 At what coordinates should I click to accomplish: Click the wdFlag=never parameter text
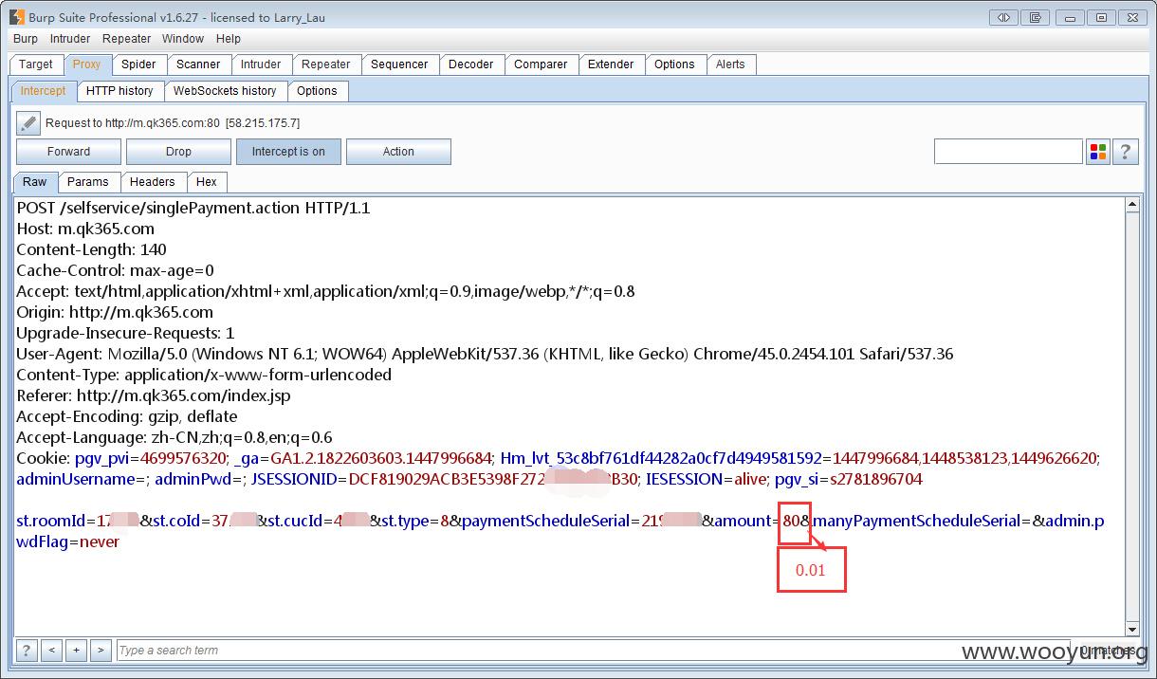pos(68,541)
